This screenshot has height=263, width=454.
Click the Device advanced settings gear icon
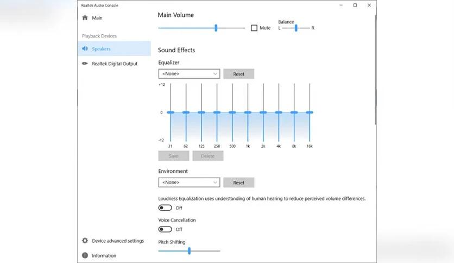(85, 240)
